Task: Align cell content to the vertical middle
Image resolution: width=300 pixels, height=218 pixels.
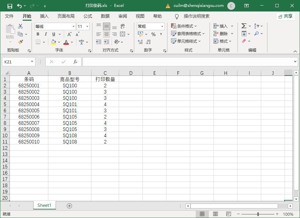Action: (107, 26)
